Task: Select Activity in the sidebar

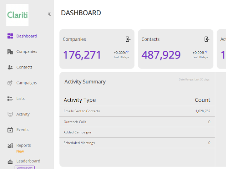Action: click(23, 114)
